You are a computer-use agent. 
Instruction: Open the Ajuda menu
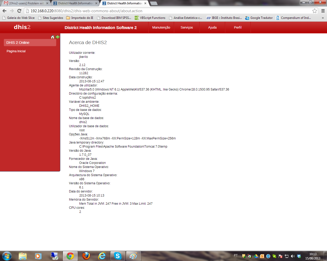(x=212, y=28)
